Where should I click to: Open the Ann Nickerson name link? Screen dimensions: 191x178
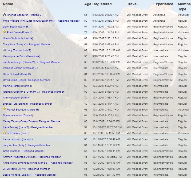(17, 98)
